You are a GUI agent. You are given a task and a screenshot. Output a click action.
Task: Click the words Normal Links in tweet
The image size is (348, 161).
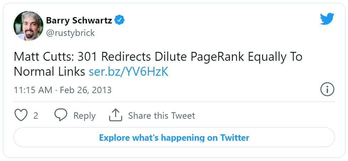click(x=49, y=72)
